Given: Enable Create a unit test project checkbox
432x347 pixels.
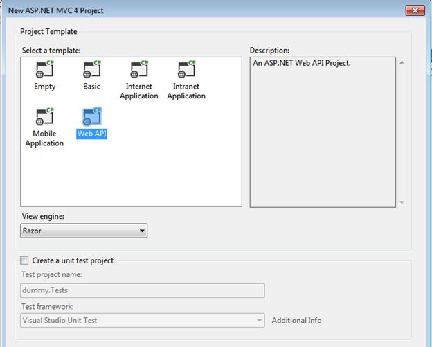Looking at the screenshot, I should [x=24, y=260].
